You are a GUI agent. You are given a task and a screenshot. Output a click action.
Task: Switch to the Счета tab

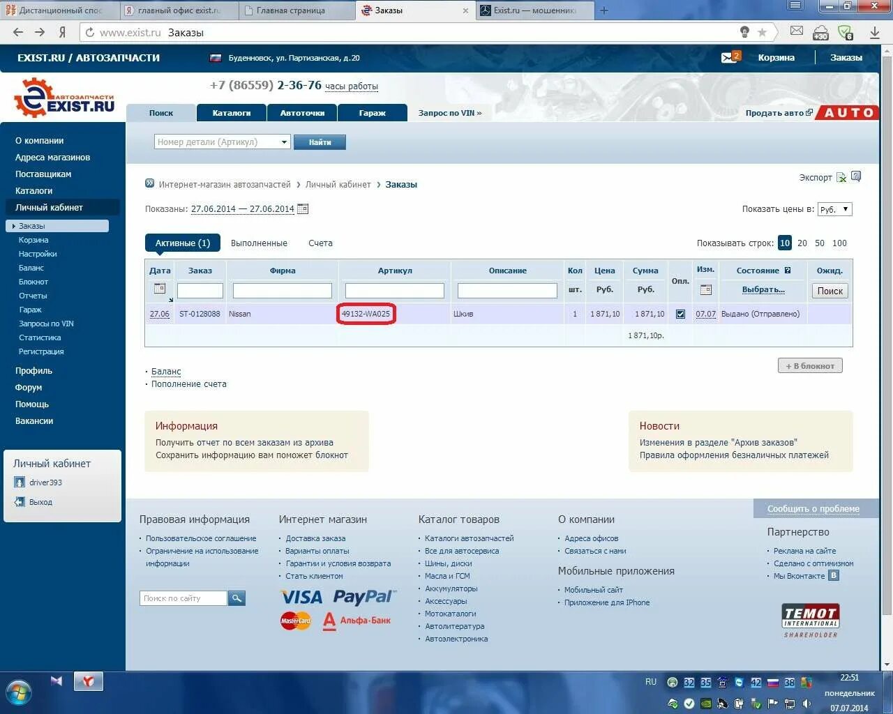tap(320, 243)
